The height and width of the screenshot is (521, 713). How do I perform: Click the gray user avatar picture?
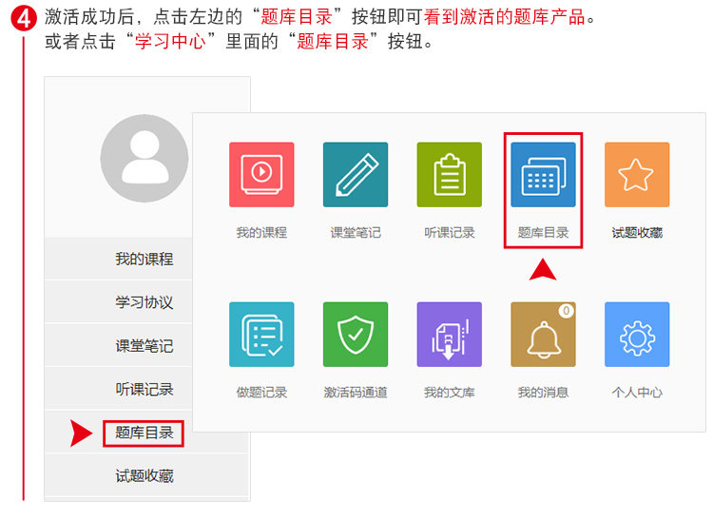[145, 158]
